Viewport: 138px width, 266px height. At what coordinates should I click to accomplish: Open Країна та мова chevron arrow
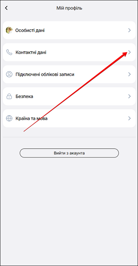pos(129,118)
